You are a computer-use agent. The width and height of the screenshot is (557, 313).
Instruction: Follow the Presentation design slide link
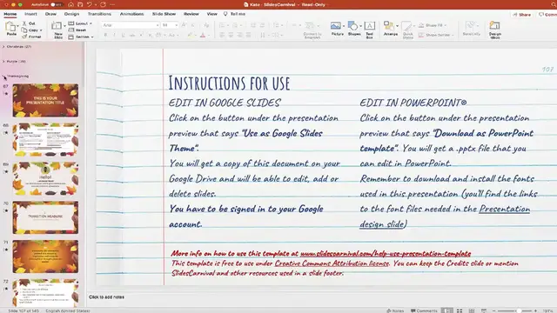pos(445,216)
